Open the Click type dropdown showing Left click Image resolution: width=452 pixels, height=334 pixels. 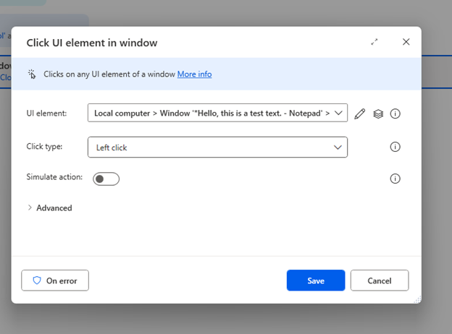click(217, 147)
